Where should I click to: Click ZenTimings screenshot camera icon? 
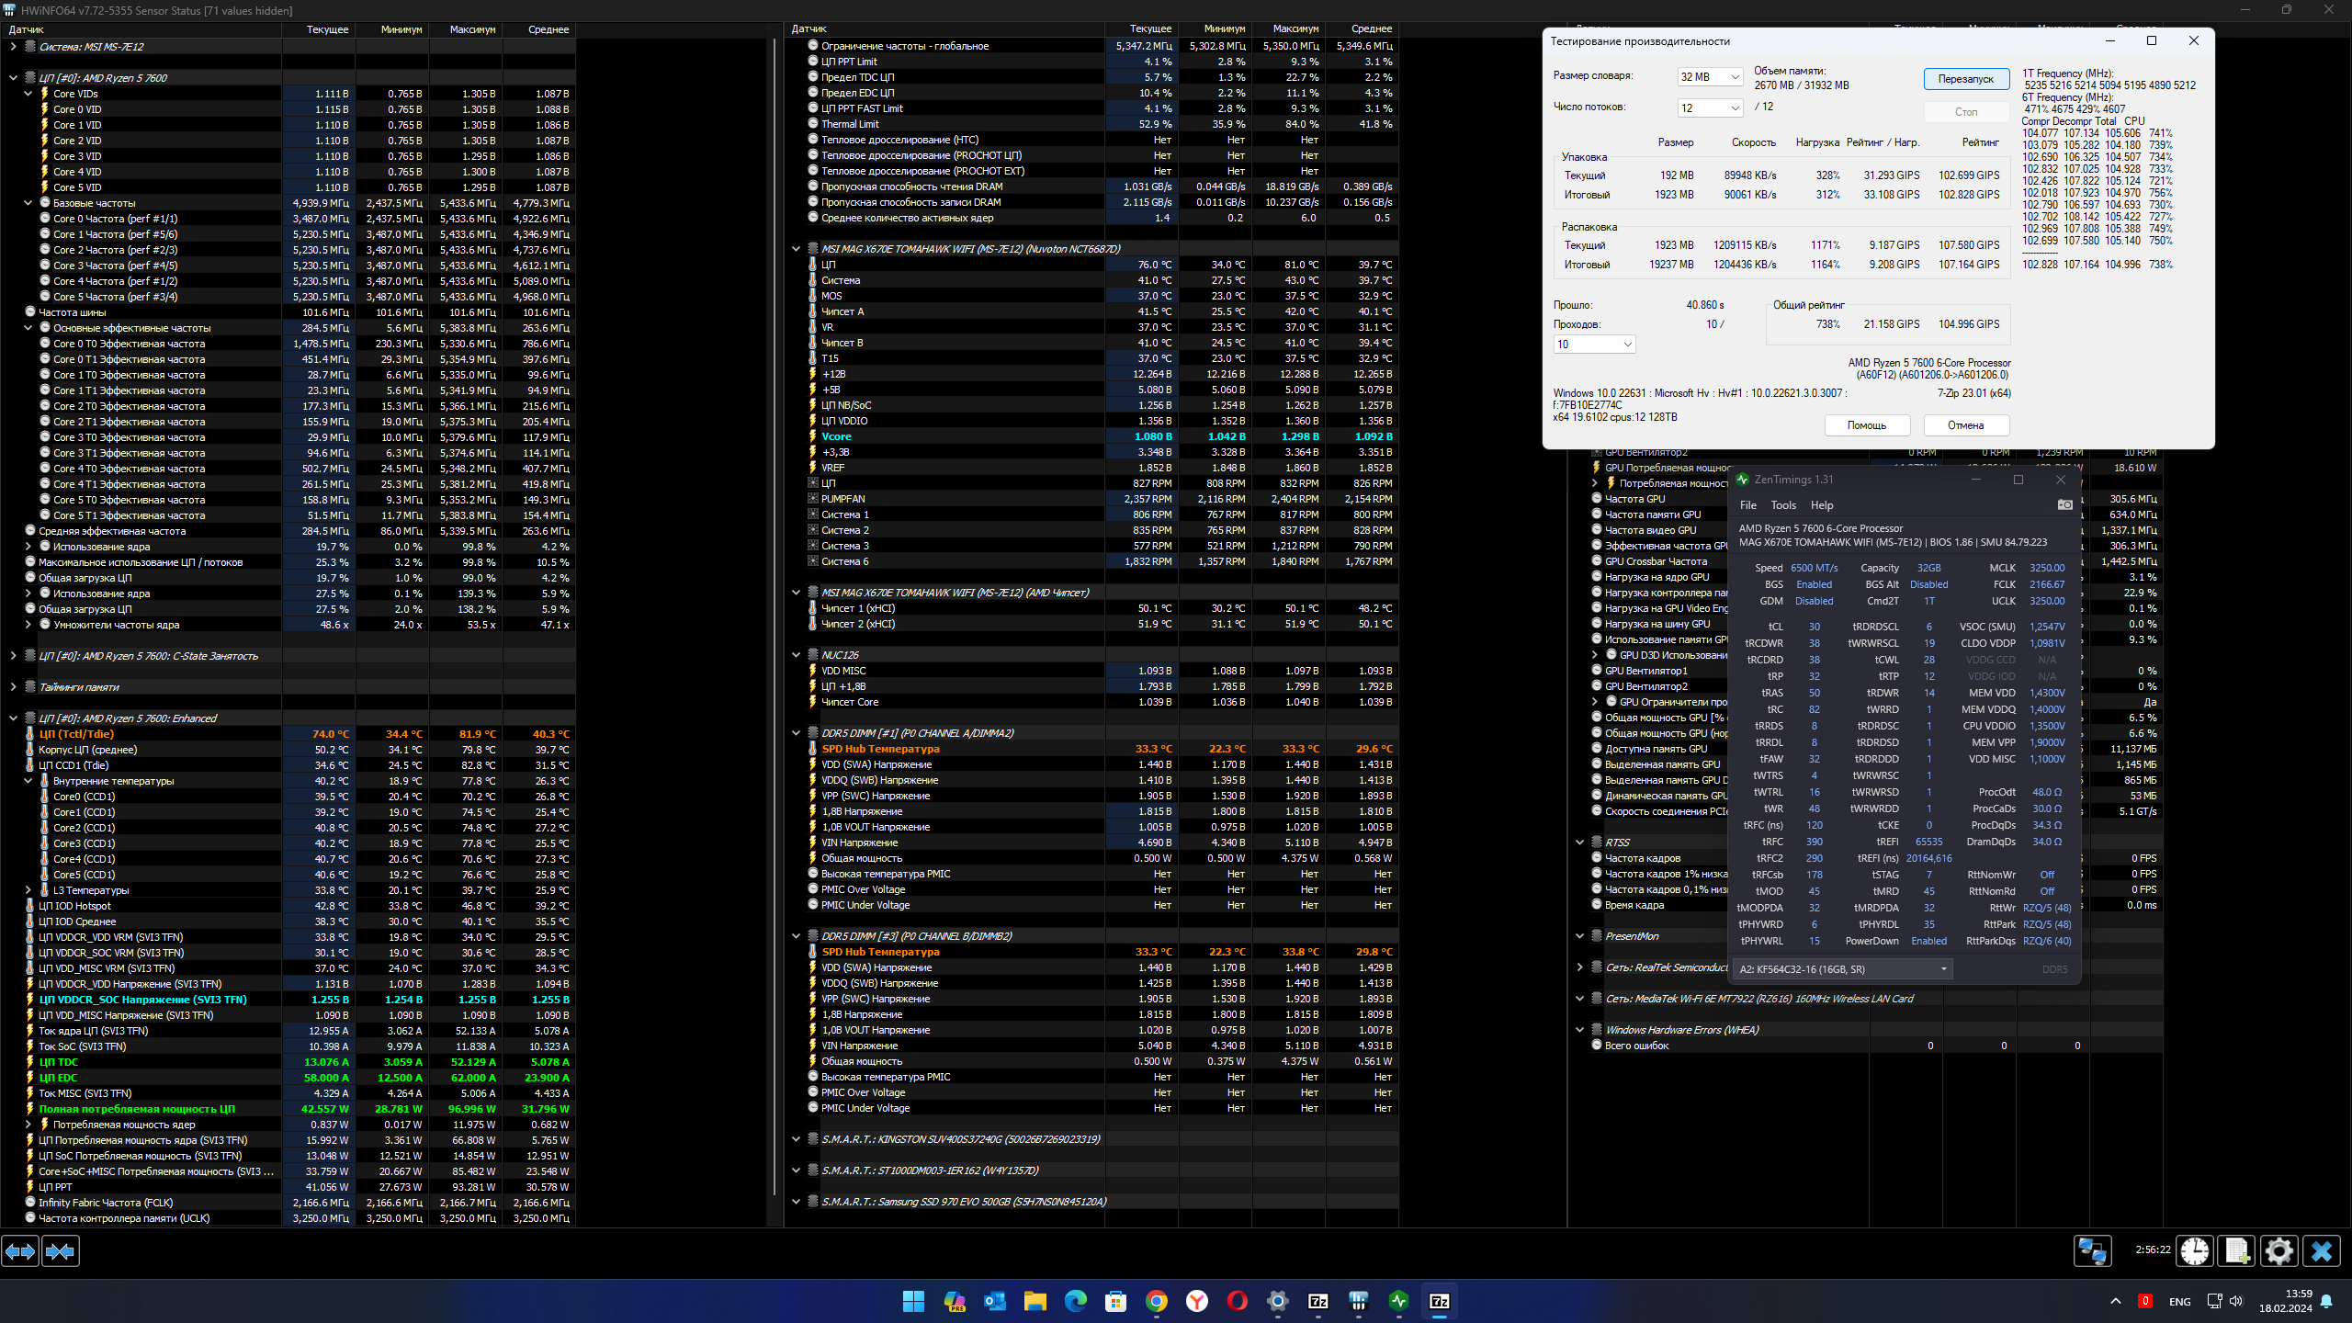2064,504
